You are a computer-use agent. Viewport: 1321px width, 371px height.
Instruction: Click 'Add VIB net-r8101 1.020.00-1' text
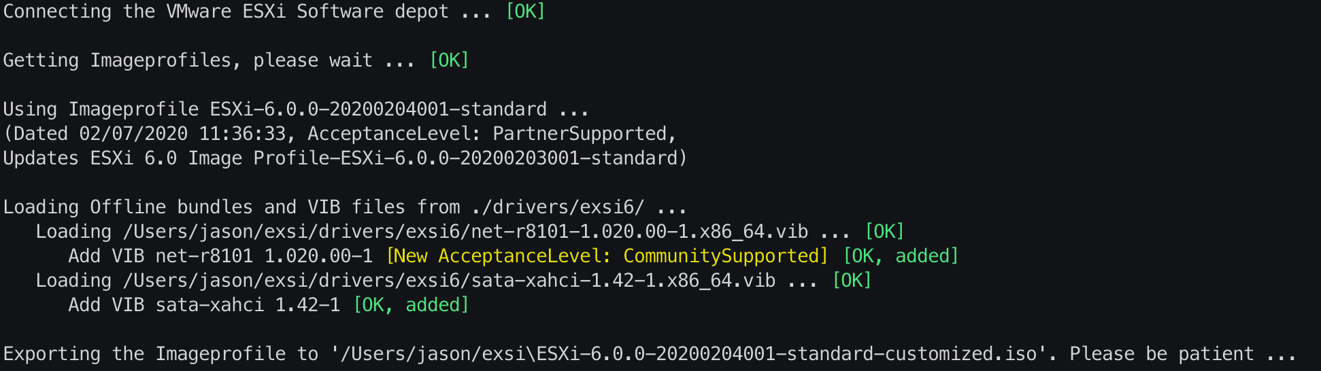[x=220, y=256]
